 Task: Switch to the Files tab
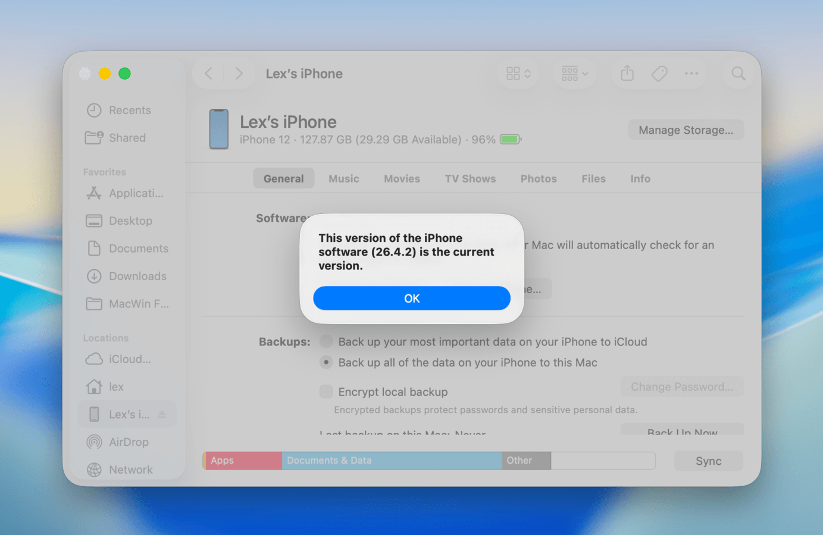coord(593,179)
